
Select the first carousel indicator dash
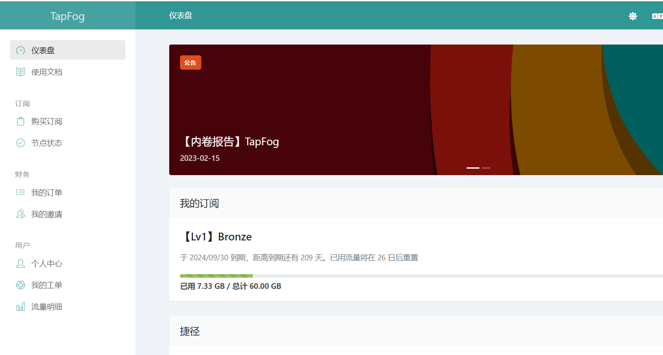(x=473, y=168)
